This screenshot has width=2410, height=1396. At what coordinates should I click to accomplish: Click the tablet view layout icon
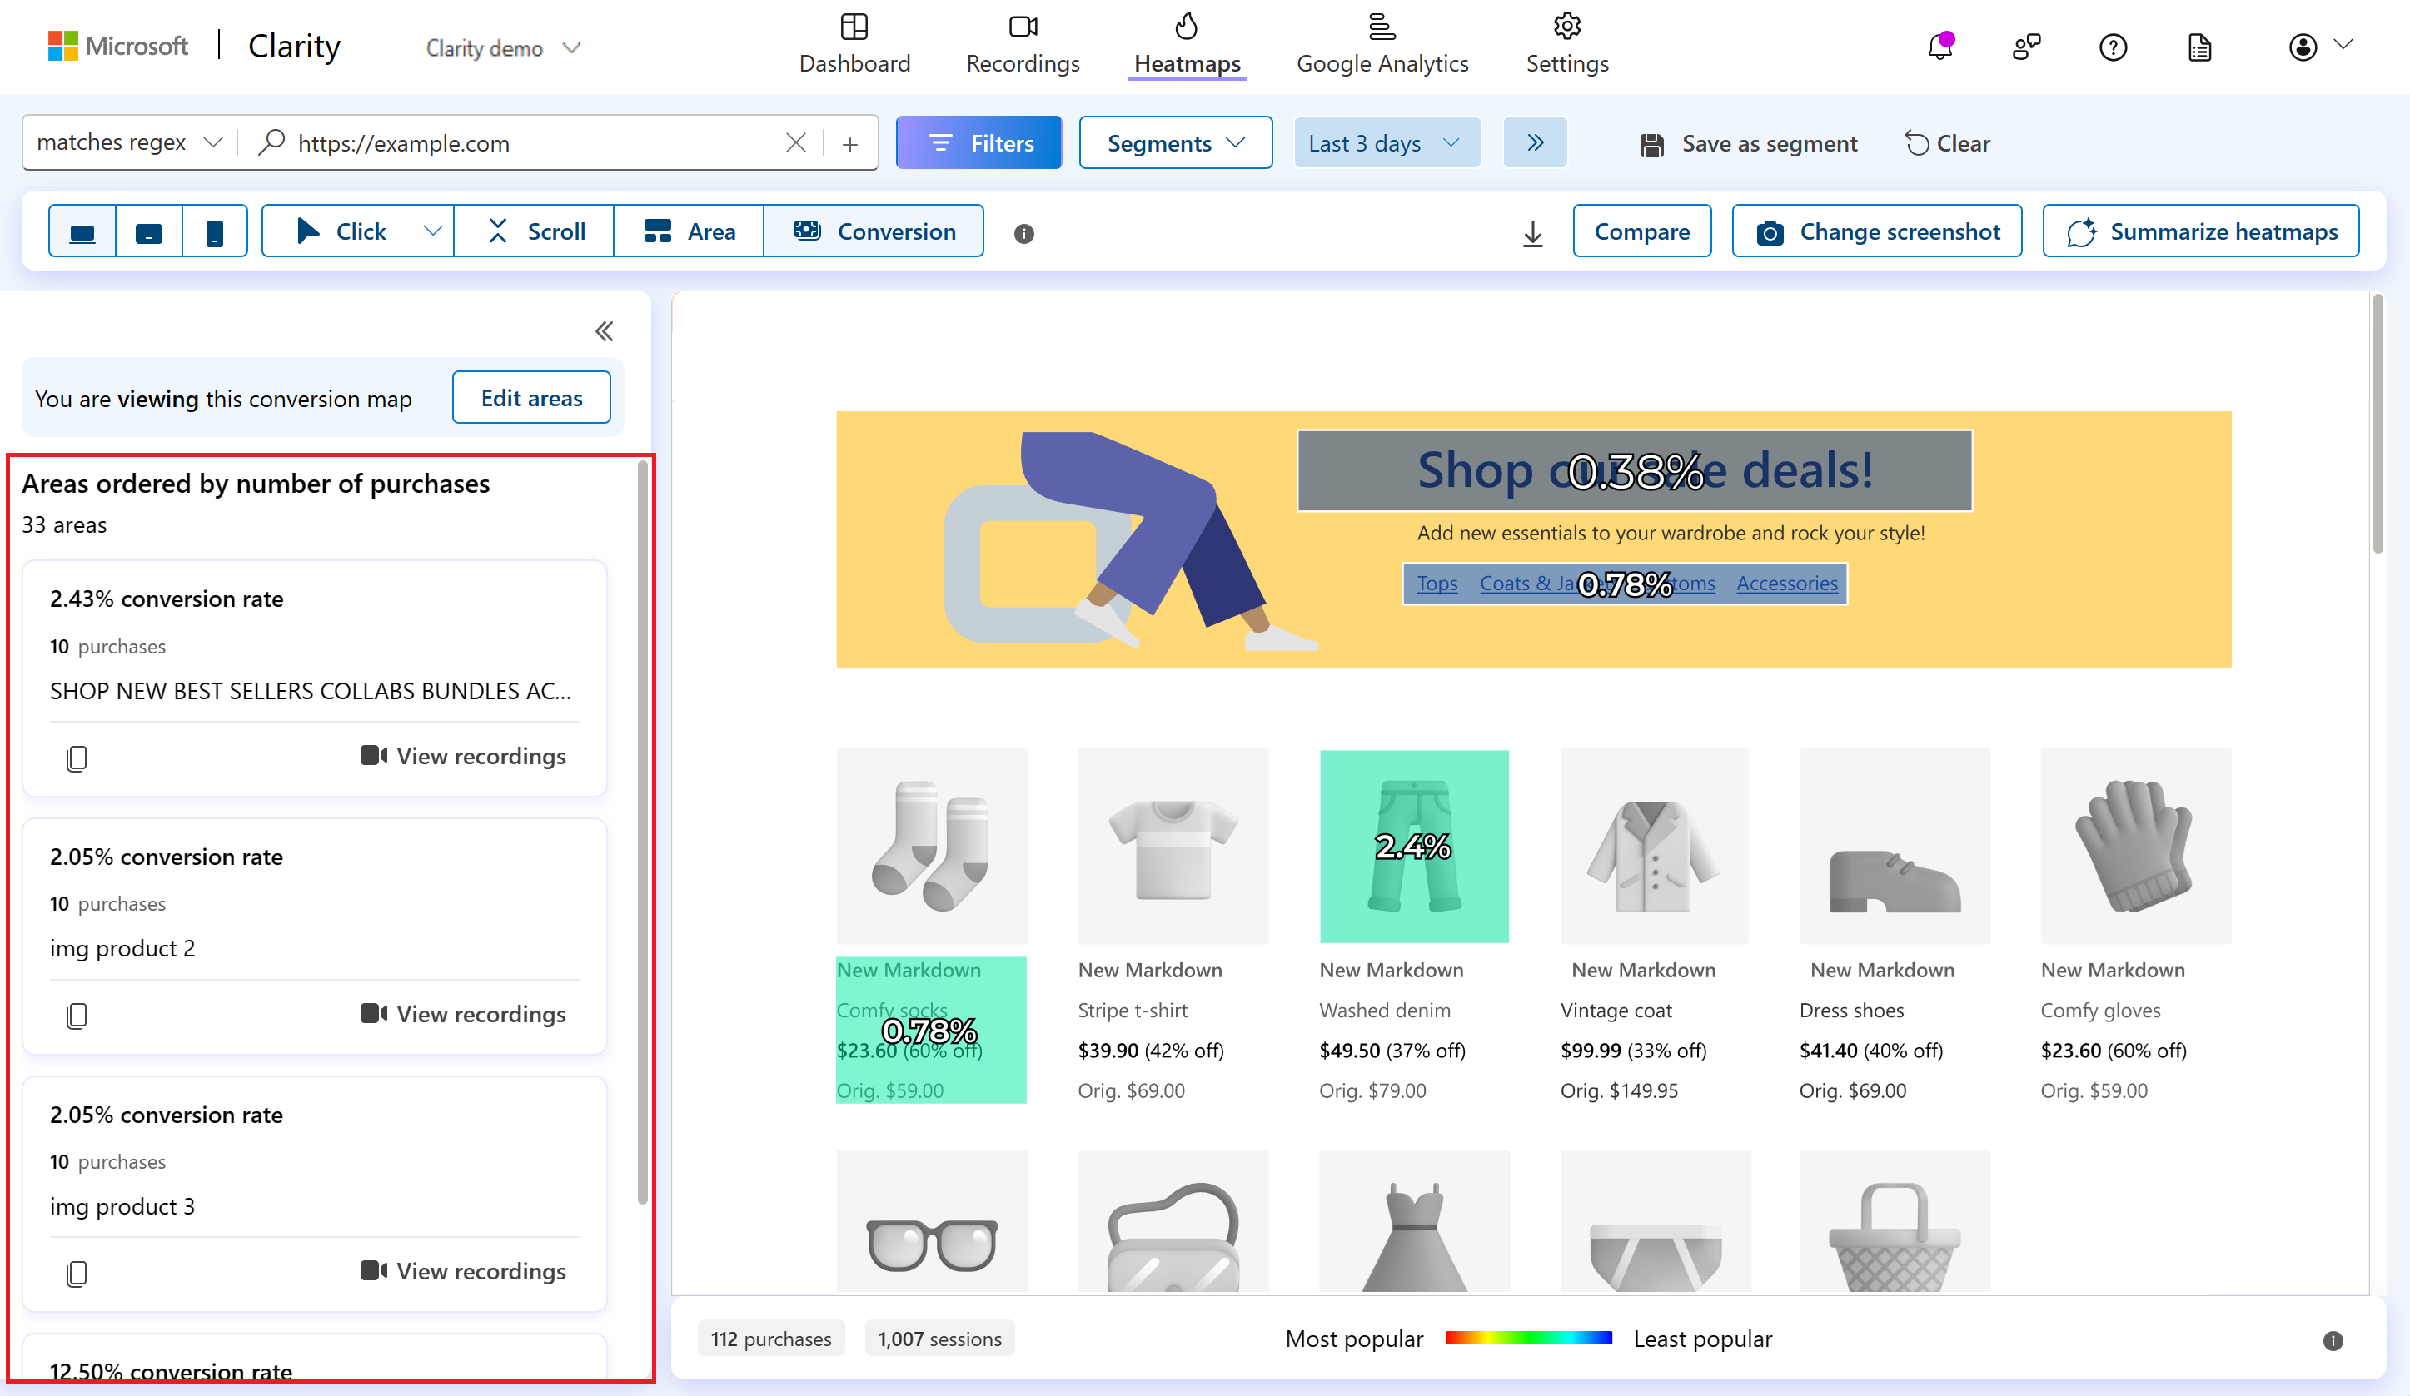(x=148, y=231)
